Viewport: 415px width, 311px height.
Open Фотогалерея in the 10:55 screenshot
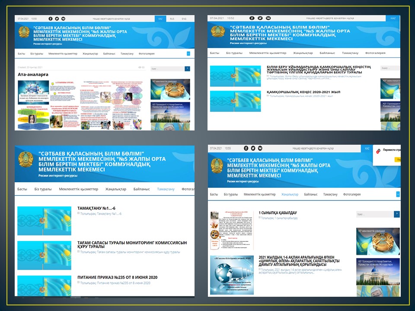click(x=352, y=194)
